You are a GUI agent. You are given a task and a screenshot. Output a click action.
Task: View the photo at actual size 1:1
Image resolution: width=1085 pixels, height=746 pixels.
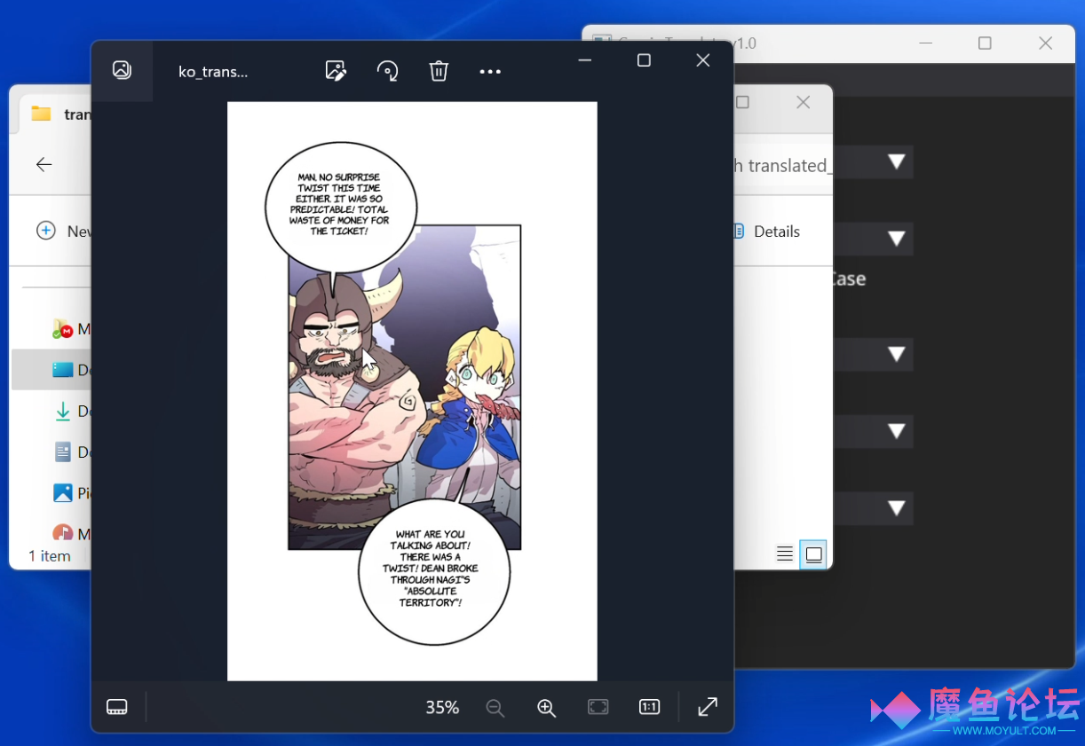[x=649, y=707]
